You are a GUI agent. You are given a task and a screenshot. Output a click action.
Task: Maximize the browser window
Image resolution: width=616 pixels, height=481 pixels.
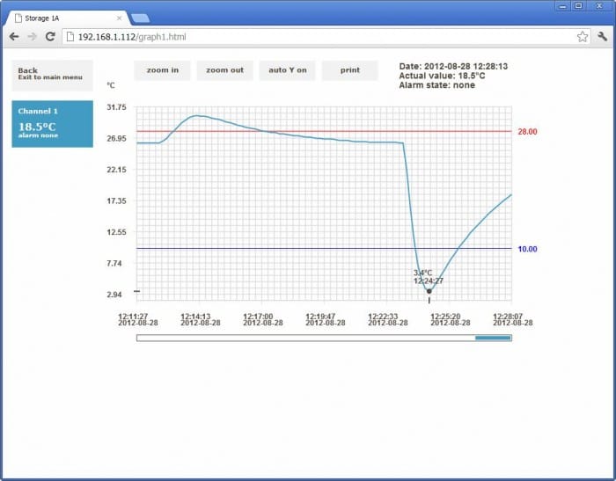[578, 5]
